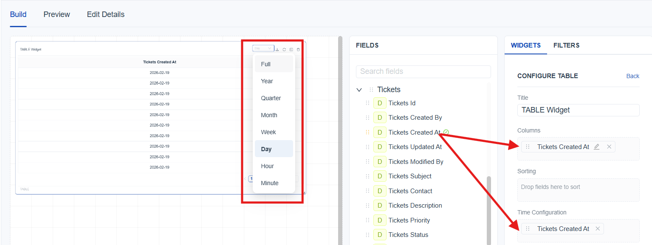Click the Back link in Configure Table

tap(632, 76)
